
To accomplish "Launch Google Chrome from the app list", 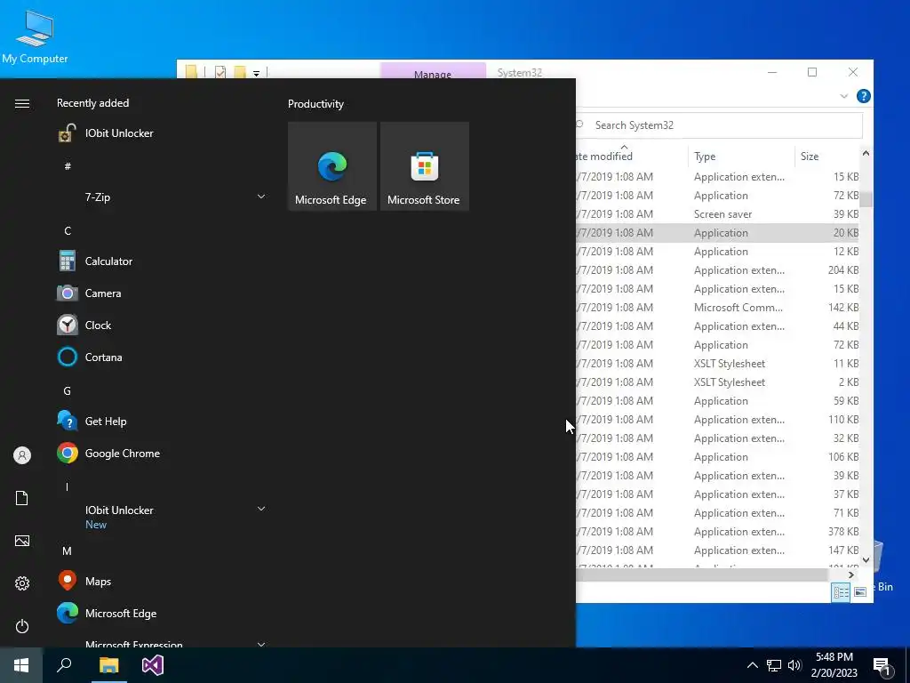I will (160, 454).
